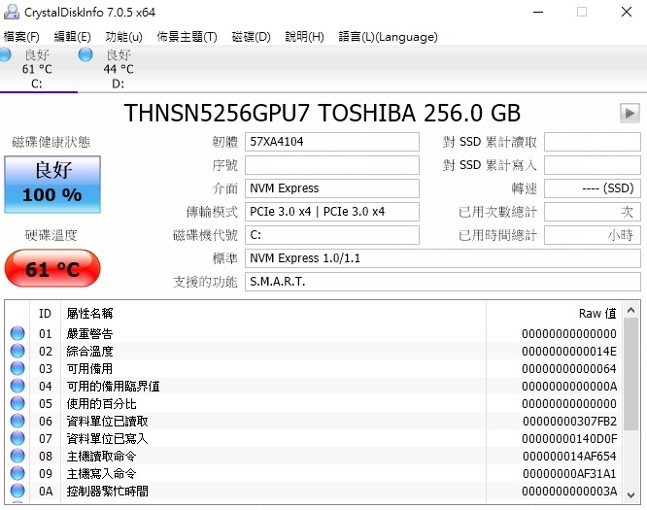The height and width of the screenshot is (510, 647).
Task: Click status dot for 06 資料單位已讀取
Action: pos(17,421)
